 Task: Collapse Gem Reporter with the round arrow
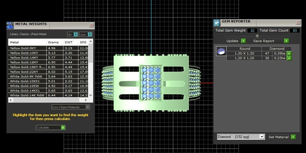coord(257,35)
